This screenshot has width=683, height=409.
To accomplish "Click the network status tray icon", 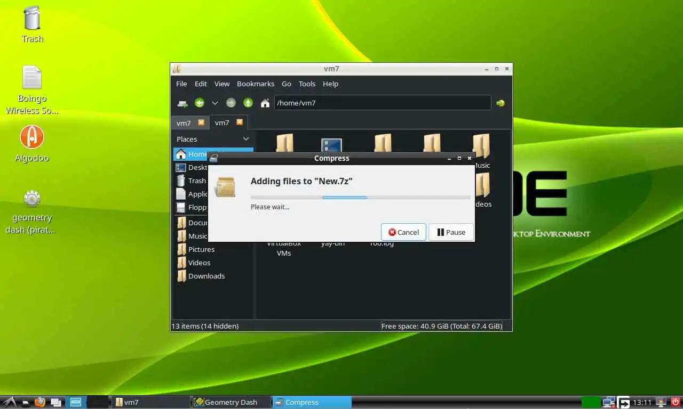I will point(609,402).
